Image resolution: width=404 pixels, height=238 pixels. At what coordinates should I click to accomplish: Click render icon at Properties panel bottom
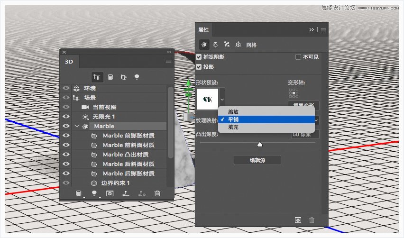(x=298, y=220)
